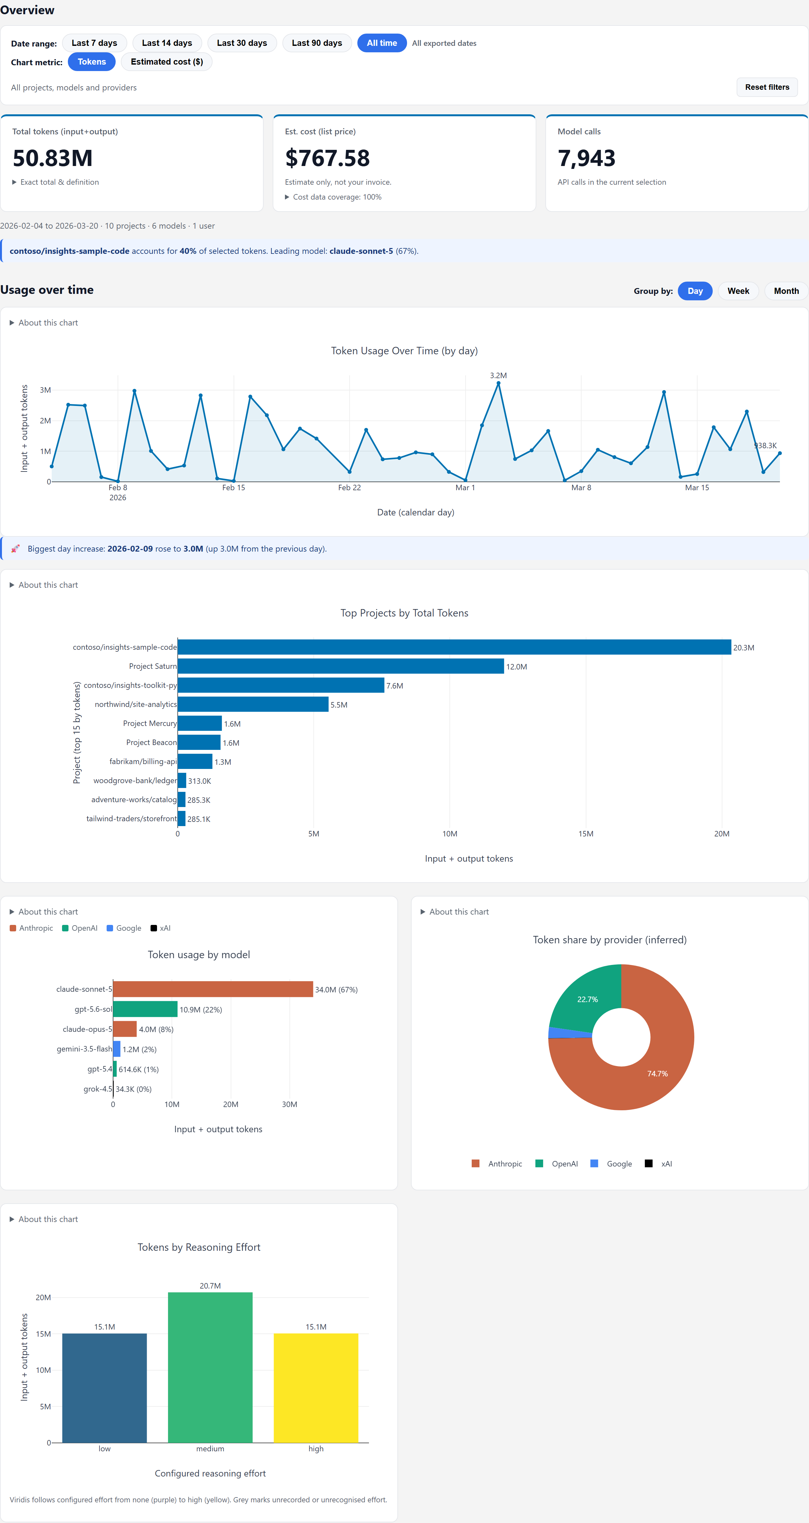The height and width of the screenshot is (1523, 809).
Task: Group usage chart by Month
Action: [786, 291]
